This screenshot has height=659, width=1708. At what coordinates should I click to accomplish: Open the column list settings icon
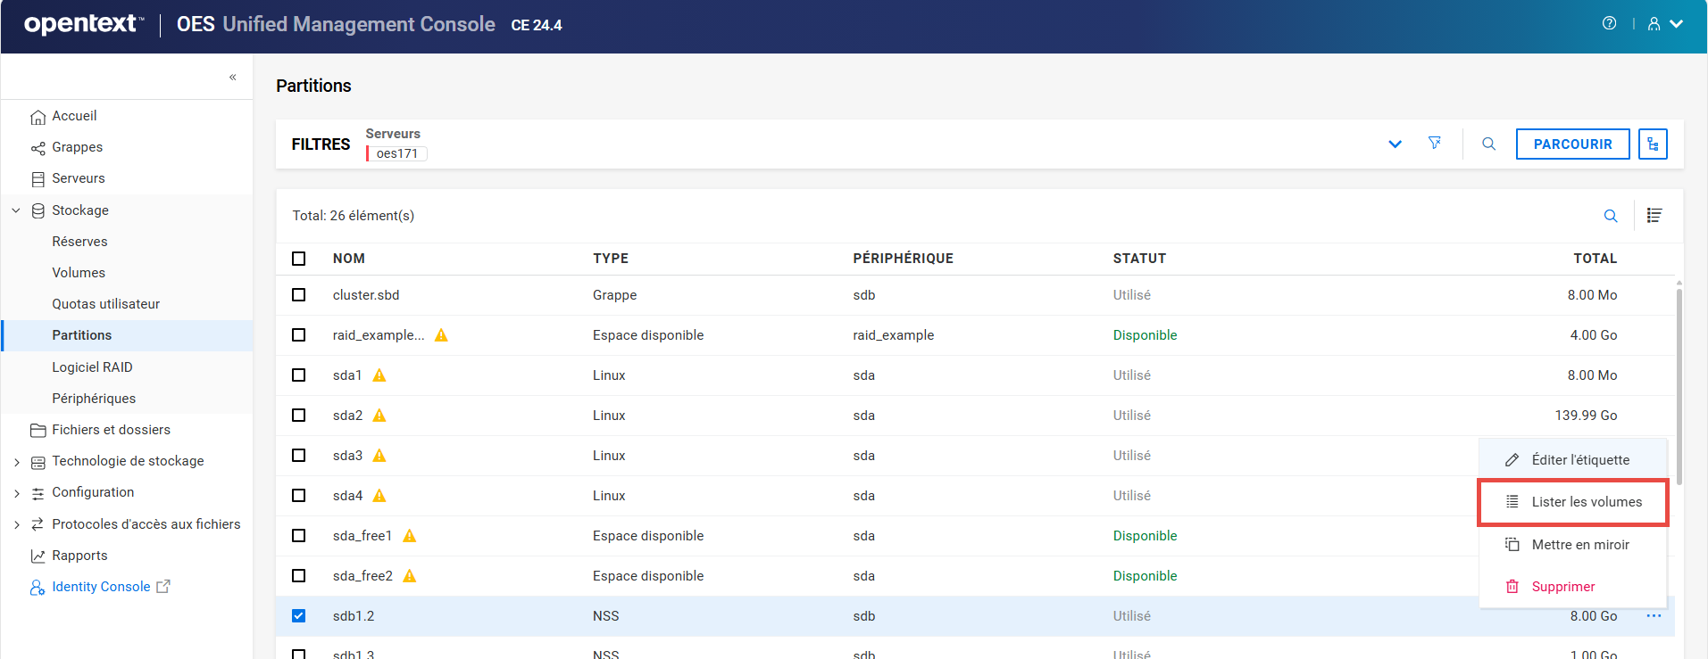click(x=1654, y=216)
